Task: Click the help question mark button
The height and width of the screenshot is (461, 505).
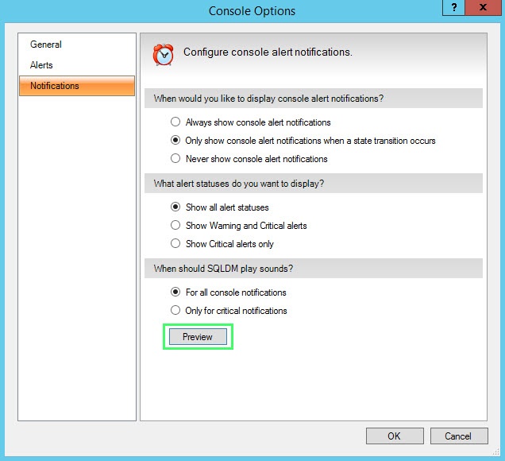Action: pos(453,9)
